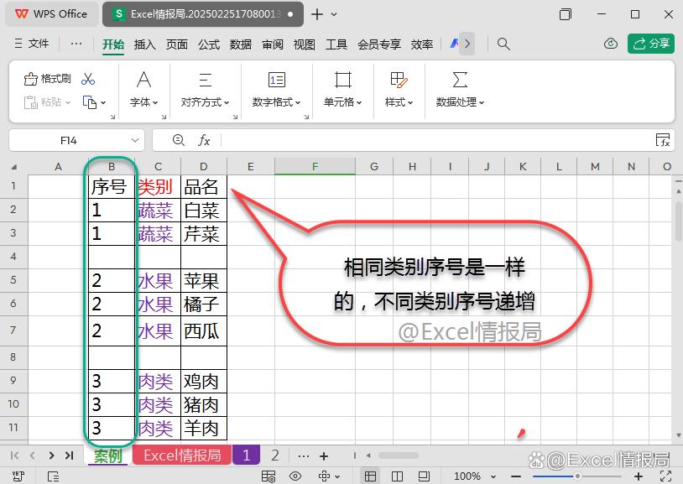The width and height of the screenshot is (683, 484).
Task: Expand the Name Box dropdown showing F14
Action: [x=136, y=140]
